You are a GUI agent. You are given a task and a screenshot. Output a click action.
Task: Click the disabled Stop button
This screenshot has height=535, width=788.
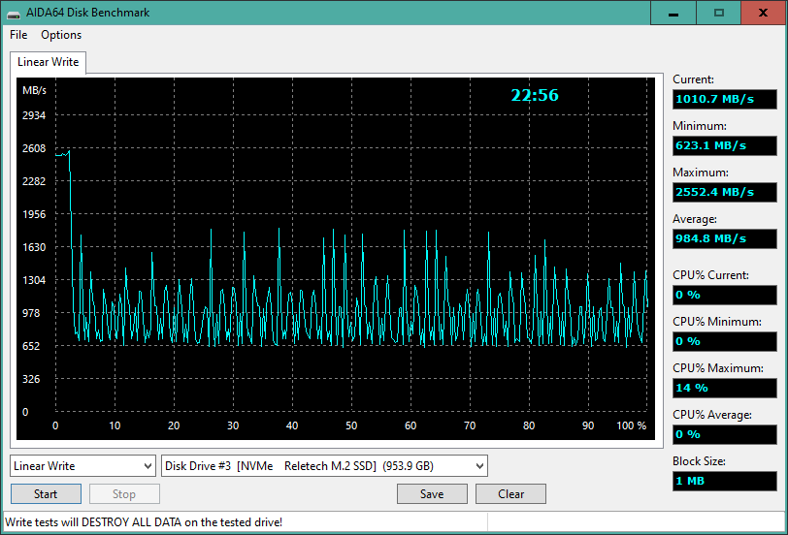[x=124, y=494]
